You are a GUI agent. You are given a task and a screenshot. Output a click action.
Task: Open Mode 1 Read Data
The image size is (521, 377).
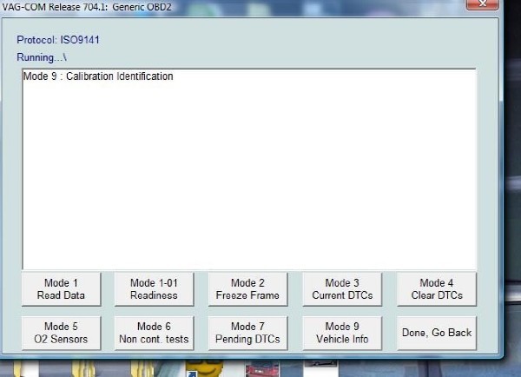(61, 289)
